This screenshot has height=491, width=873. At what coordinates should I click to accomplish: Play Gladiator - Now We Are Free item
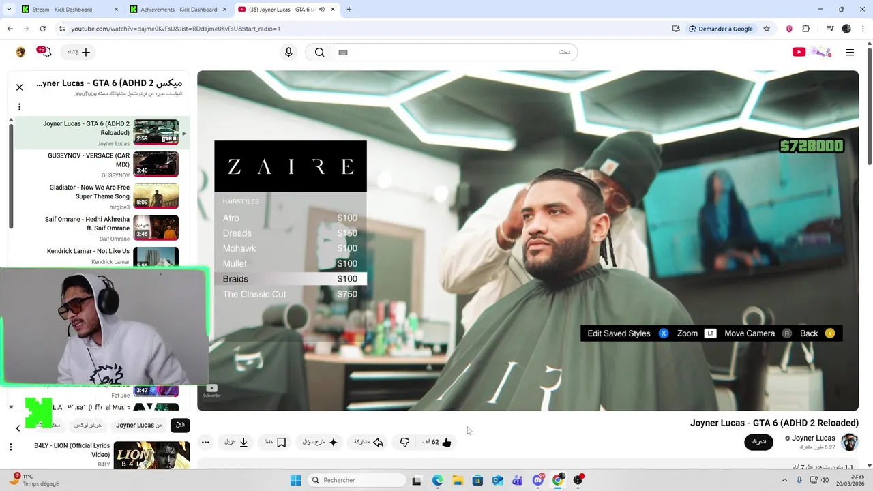102,196
